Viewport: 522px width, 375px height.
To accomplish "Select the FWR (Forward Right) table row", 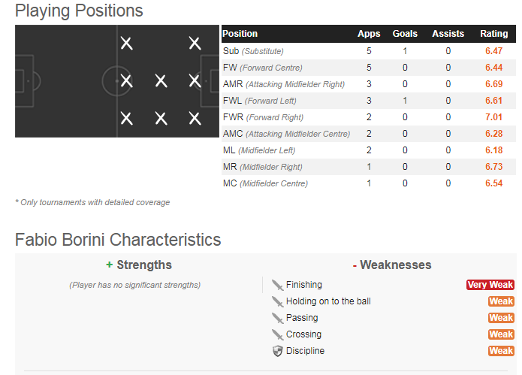I will 369,117.
